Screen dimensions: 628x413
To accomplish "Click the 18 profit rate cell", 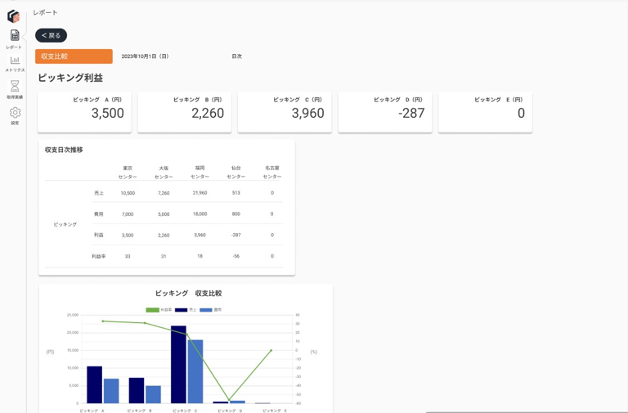I will [200, 256].
